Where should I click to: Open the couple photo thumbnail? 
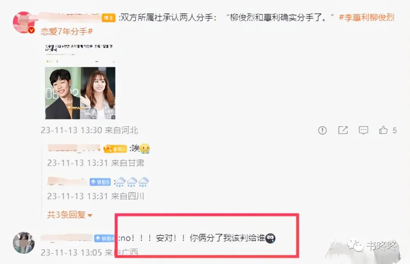80,93
